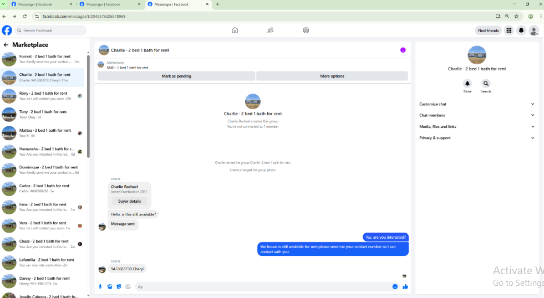Open the Hemanshu conversation
Screen dimensions: 544x298
(43, 151)
